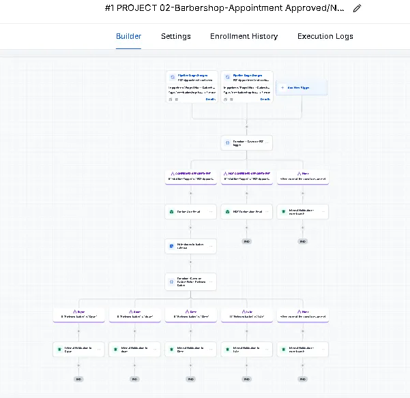The width and height of the screenshot is (410, 398).
Task: Click the sync icon on second Pipeline Stage trigger
Action: (228, 77)
